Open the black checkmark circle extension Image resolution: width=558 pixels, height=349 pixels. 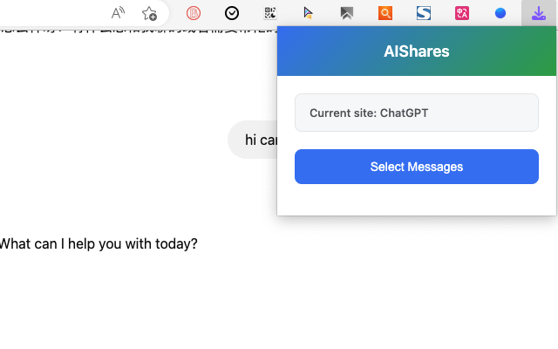point(232,13)
